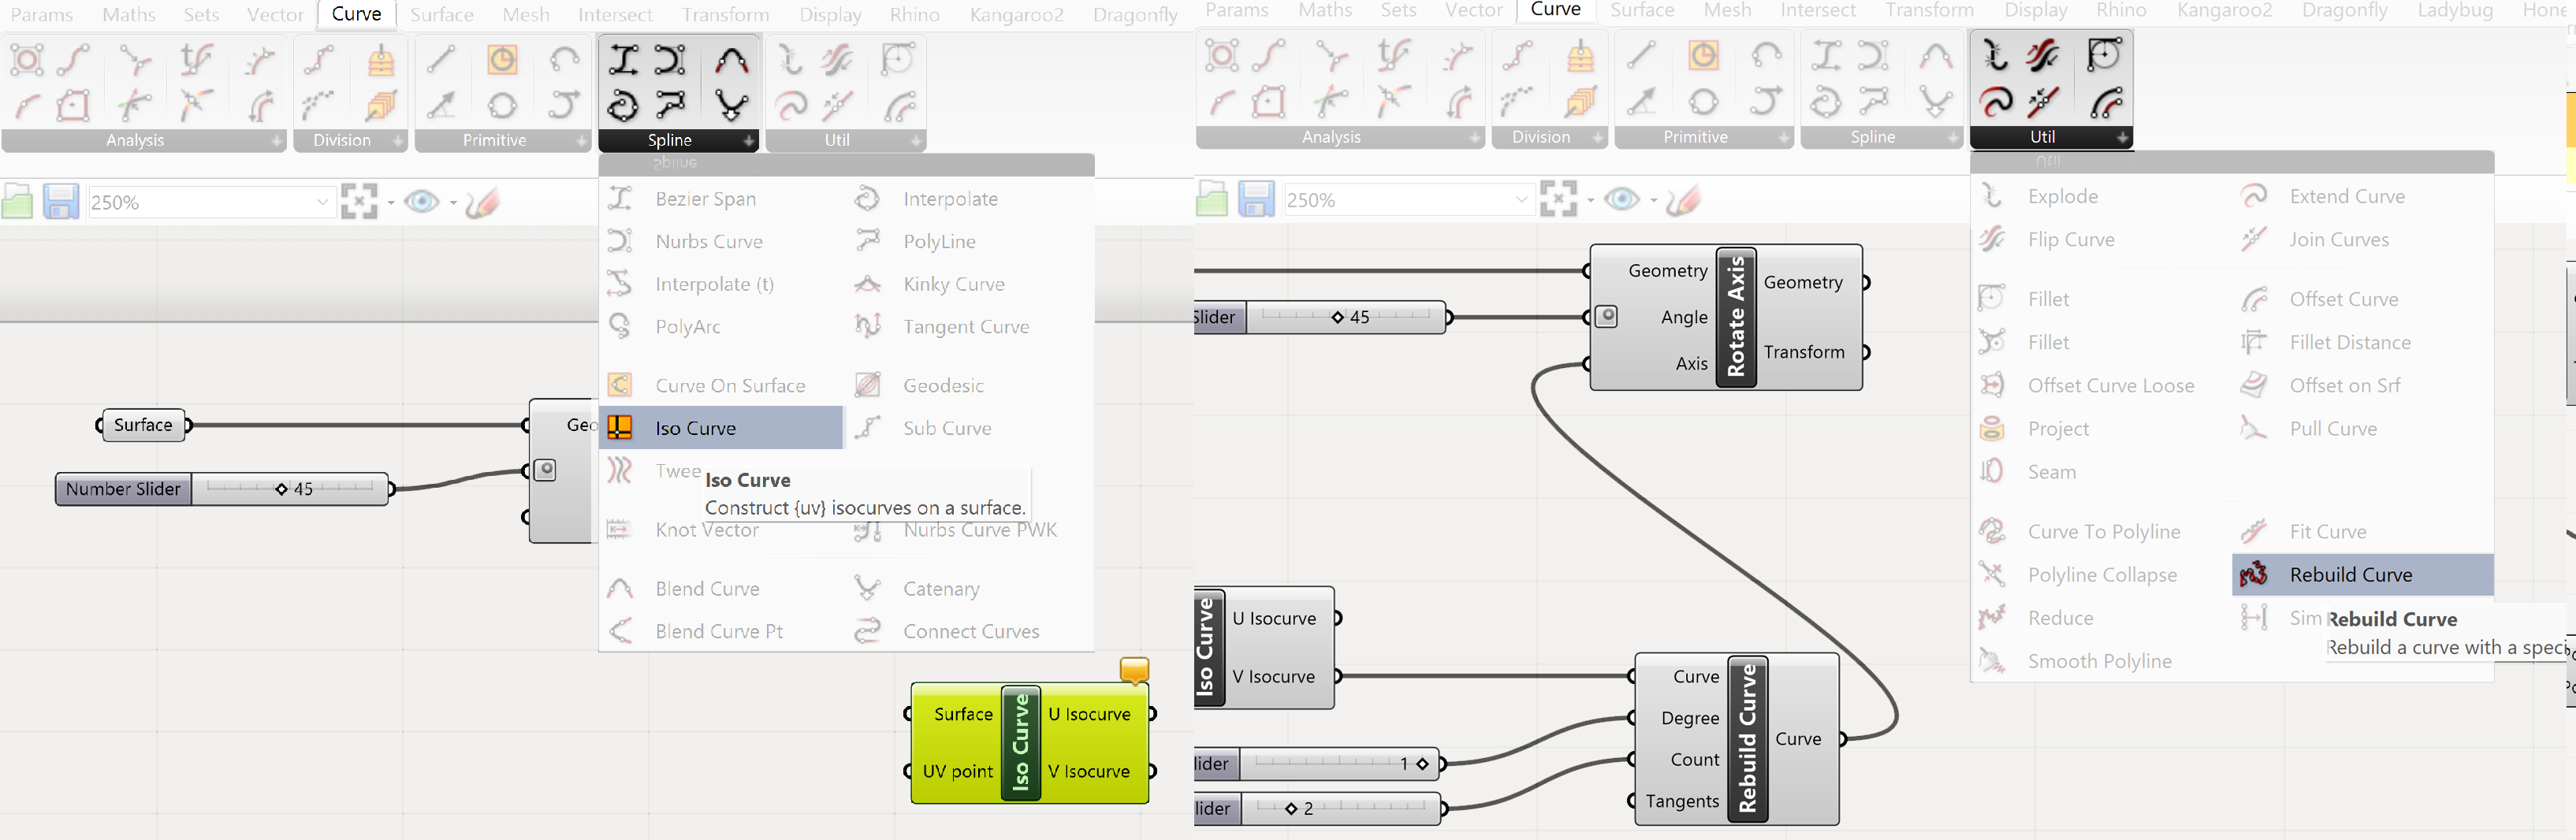Select Iso Curve in the Spline menu
This screenshot has width=2576, height=840.
click(695, 428)
